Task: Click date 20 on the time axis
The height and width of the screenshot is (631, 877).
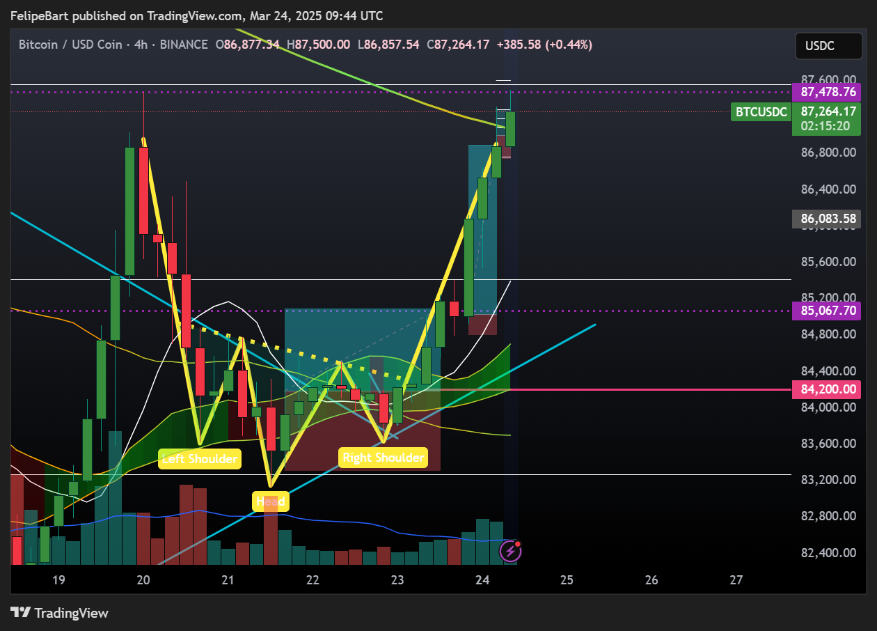Action: point(143,579)
